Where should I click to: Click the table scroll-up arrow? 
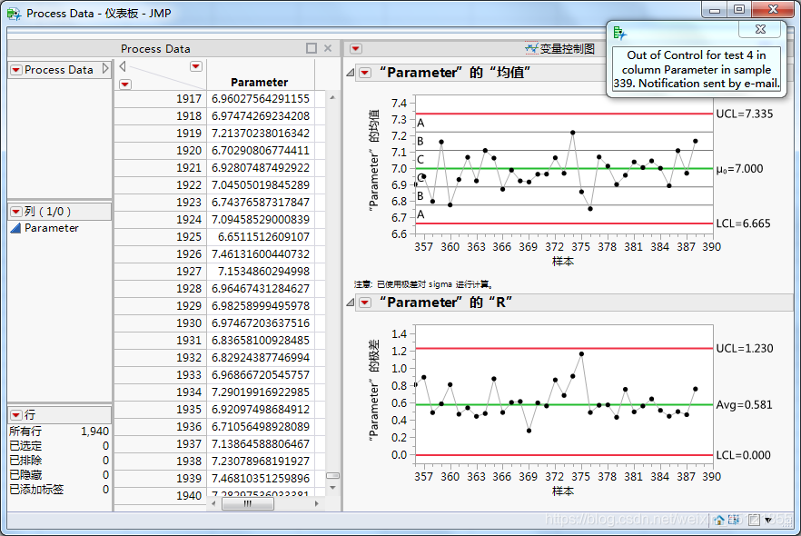[x=332, y=97]
